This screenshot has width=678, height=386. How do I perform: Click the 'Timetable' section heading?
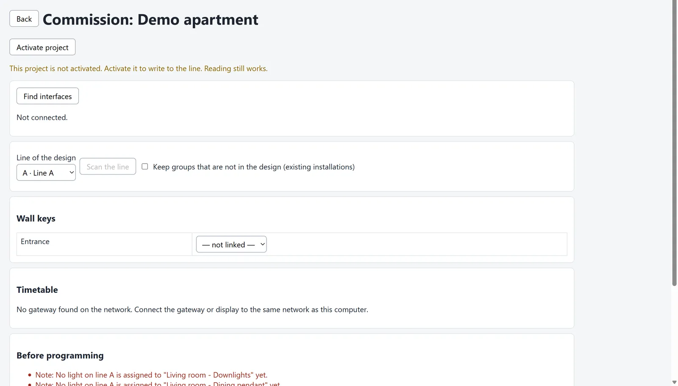[37, 290]
